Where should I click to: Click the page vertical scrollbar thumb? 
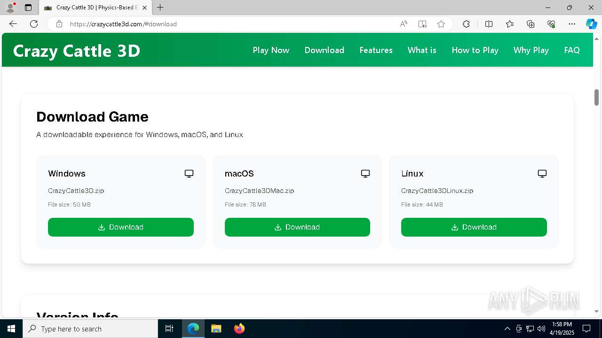pyautogui.click(x=597, y=97)
